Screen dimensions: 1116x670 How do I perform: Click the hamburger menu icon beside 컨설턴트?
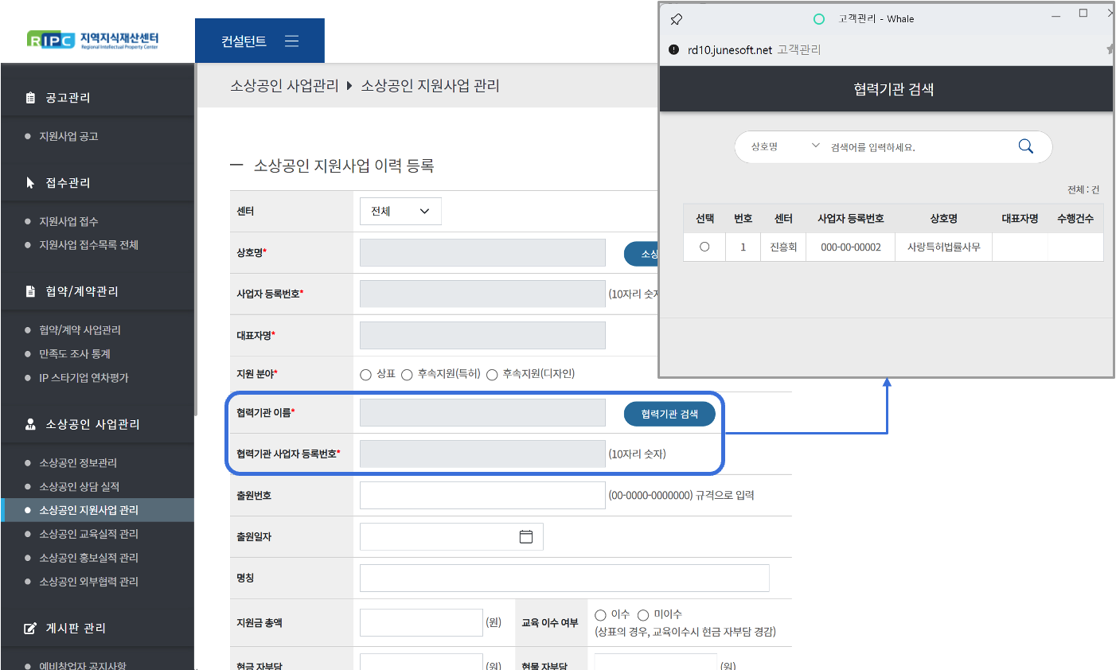(291, 41)
